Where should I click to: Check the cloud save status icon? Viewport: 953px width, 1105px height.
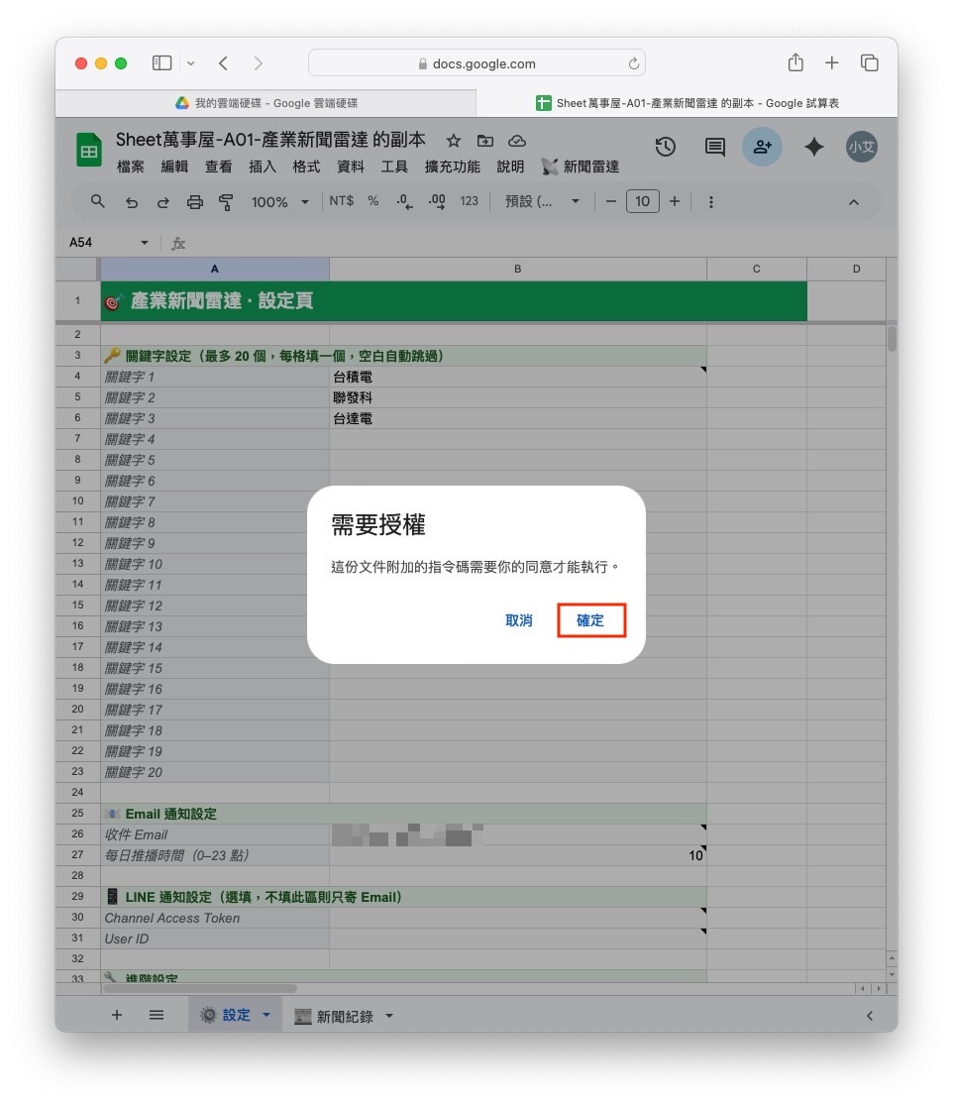517,141
